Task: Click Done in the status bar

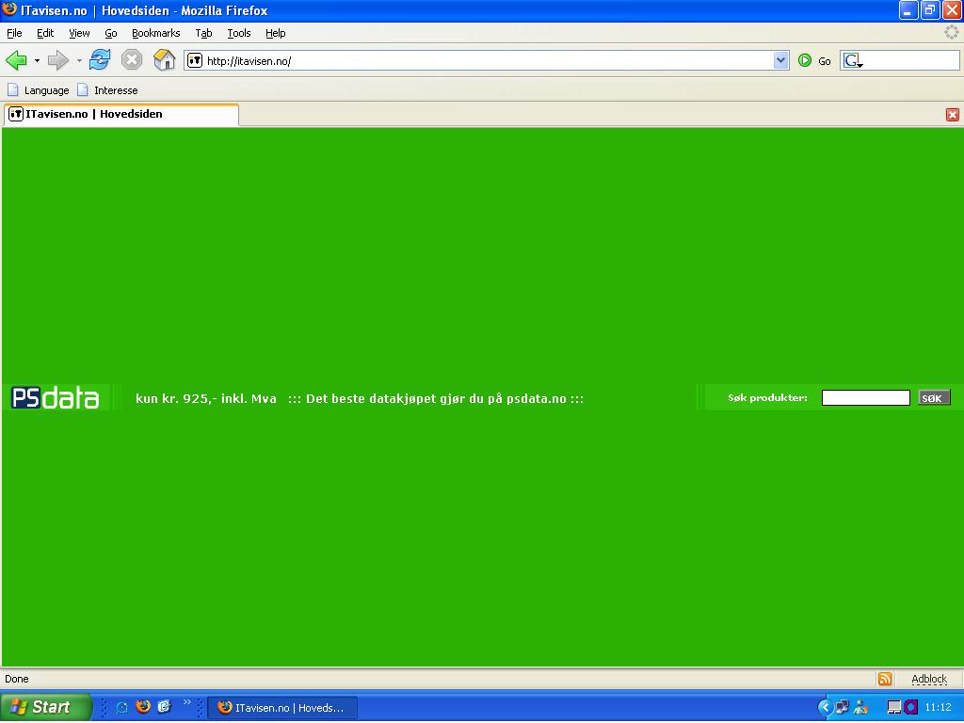Action: point(17,679)
